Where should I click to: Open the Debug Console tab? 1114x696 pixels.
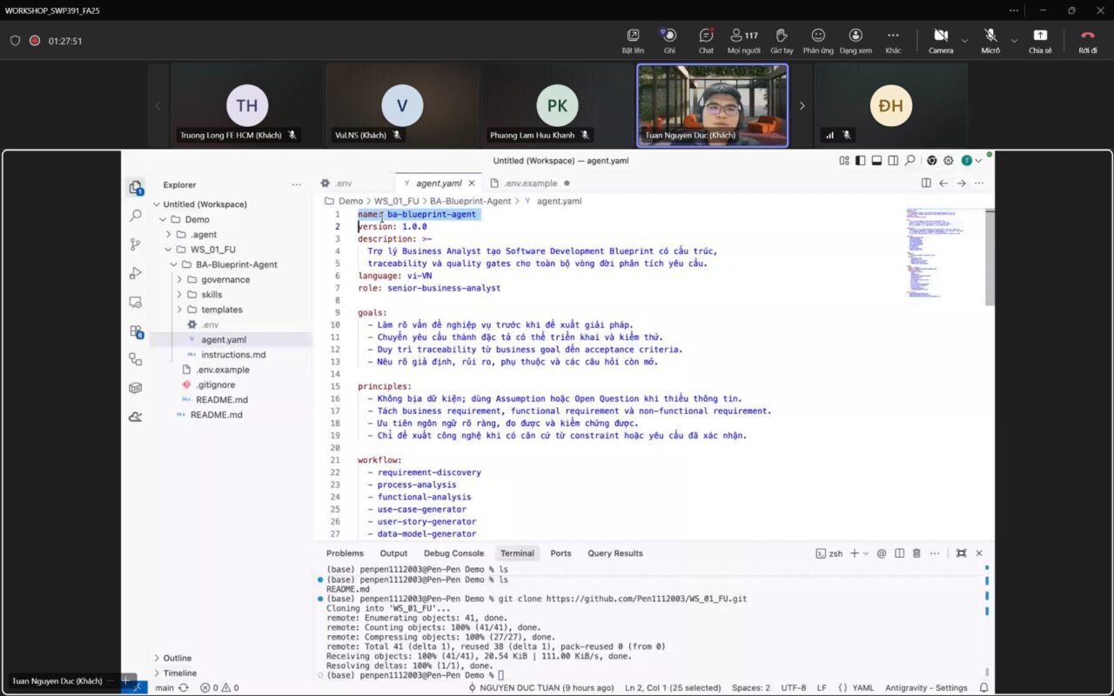453,553
